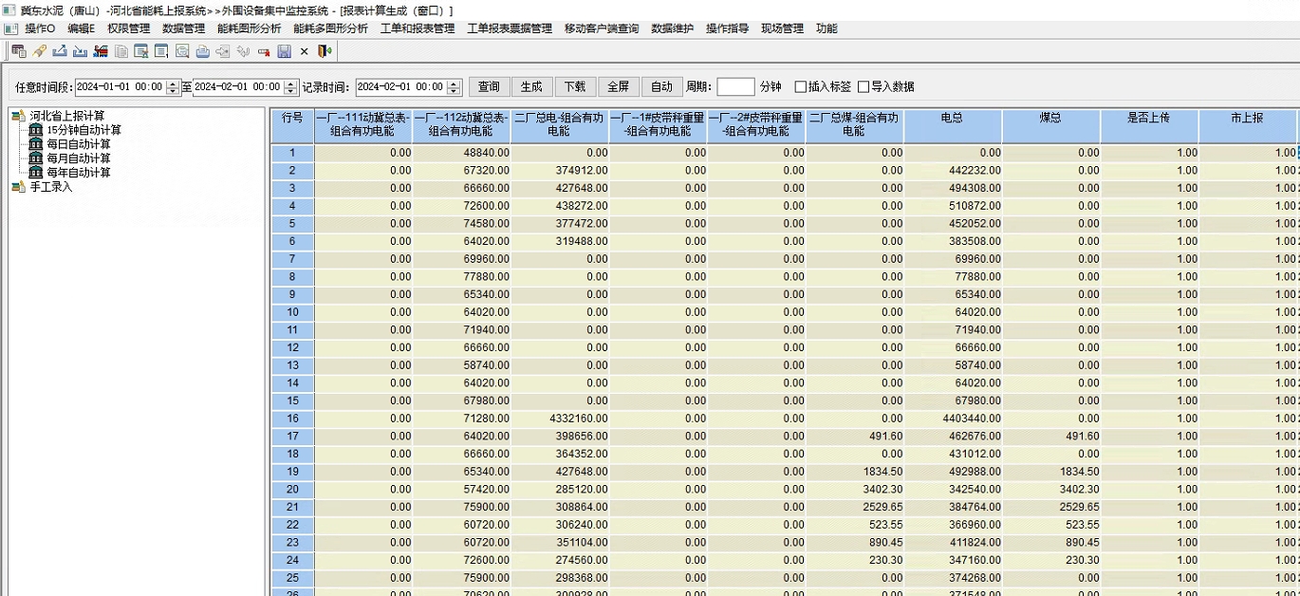The image size is (1300, 596).
Task: Open the 数据管理 menu
Action: (183, 28)
